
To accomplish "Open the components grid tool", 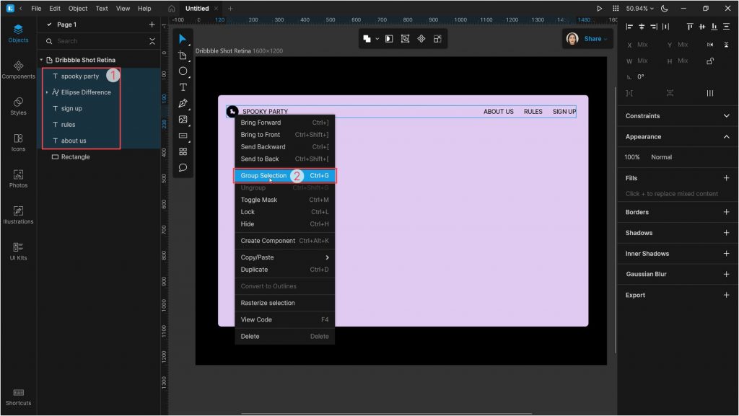I will 183,151.
